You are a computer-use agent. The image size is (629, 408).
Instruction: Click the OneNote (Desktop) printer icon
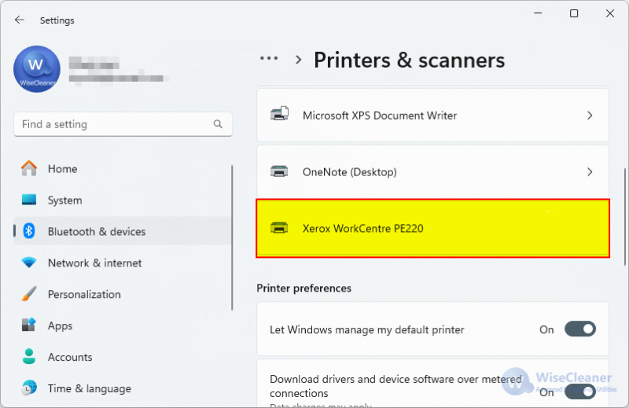click(x=279, y=171)
